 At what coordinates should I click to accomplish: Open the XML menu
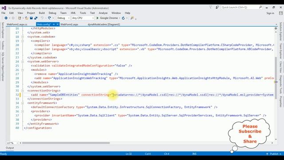(x=73, y=13)
